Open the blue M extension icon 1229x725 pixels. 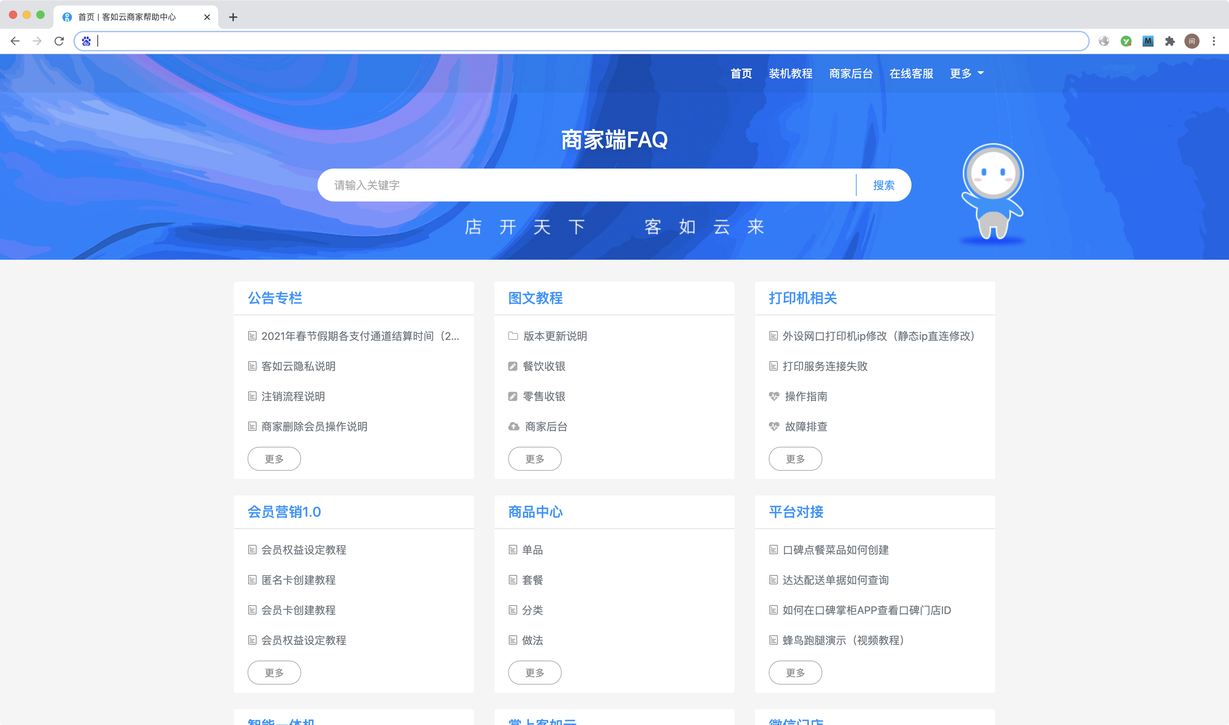point(1148,41)
